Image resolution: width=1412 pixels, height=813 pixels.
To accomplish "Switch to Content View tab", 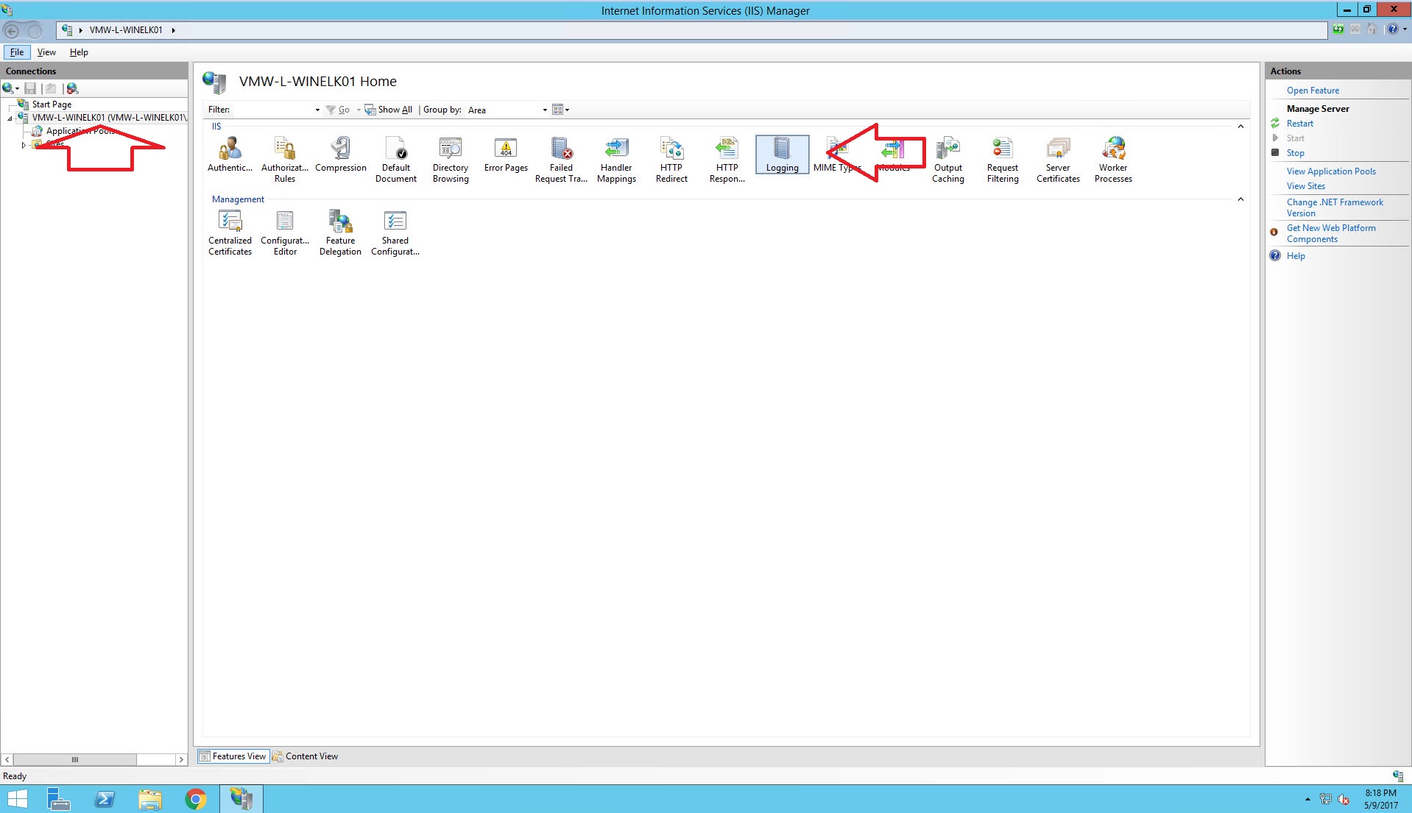I will click(x=306, y=756).
